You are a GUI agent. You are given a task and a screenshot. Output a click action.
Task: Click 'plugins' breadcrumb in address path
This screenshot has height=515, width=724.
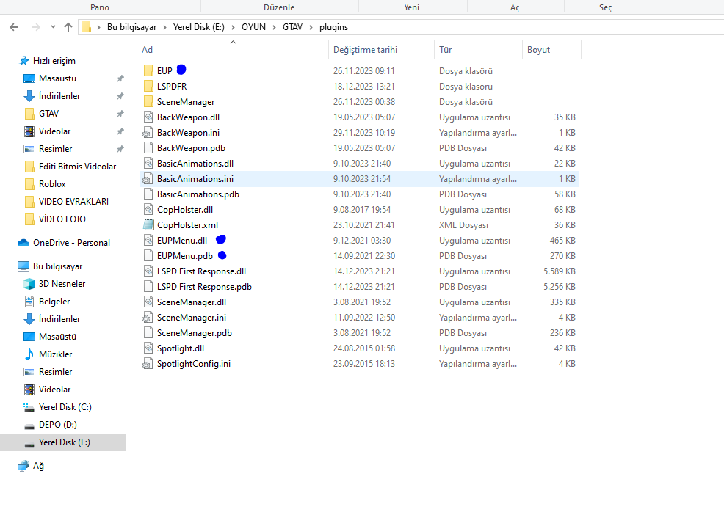pyautogui.click(x=333, y=27)
